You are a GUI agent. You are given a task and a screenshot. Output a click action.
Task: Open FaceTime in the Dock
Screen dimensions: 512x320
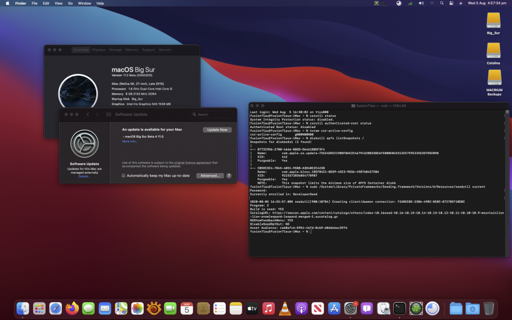pos(170,308)
